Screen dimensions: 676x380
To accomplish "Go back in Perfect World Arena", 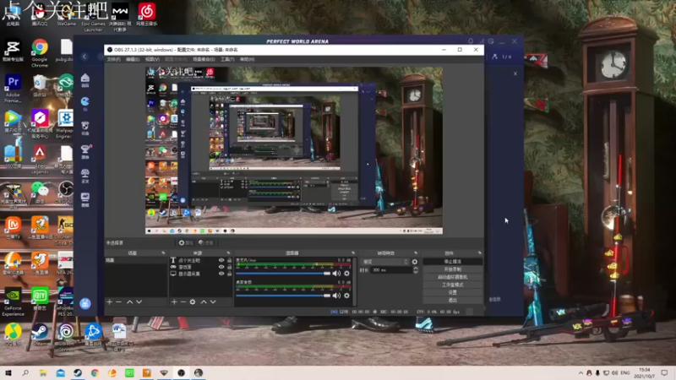I will 84,57.
